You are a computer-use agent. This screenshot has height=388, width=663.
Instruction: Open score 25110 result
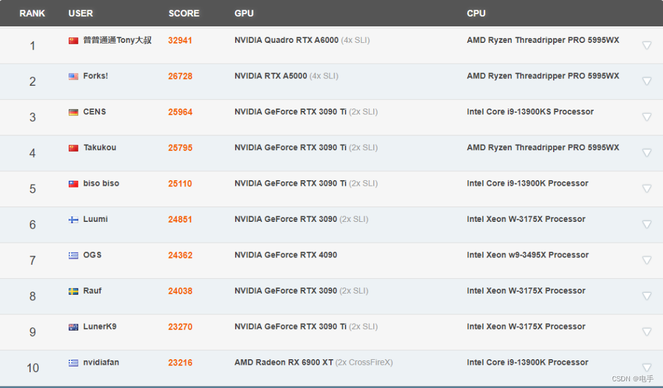point(180,184)
